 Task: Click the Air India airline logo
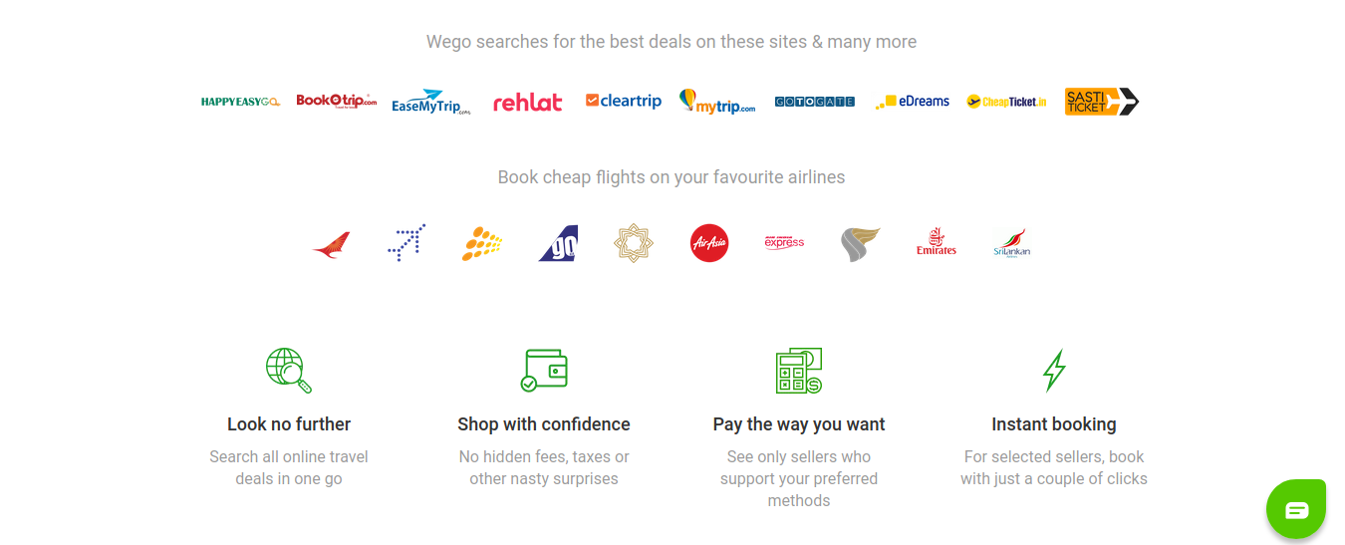pyautogui.click(x=331, y=244)
